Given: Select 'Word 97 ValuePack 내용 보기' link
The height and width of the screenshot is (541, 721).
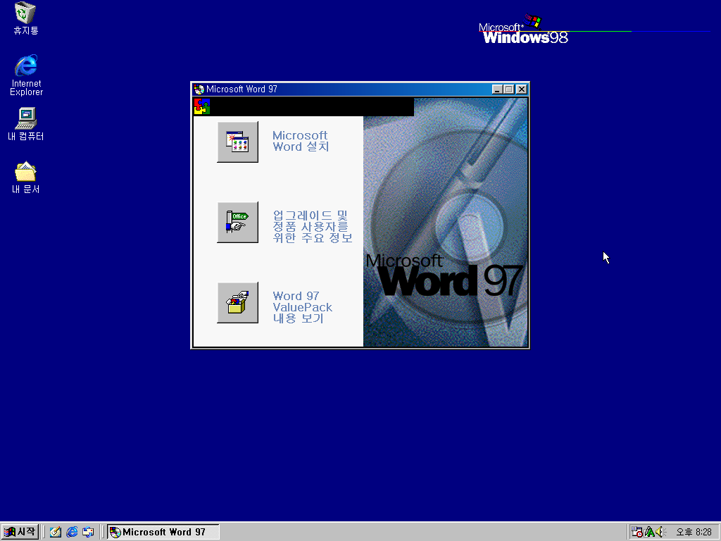Looking at the screenshot, I should (302, 307).
